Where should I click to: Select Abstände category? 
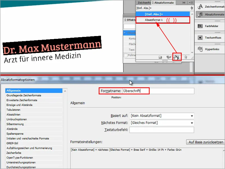tap(34, 129)
